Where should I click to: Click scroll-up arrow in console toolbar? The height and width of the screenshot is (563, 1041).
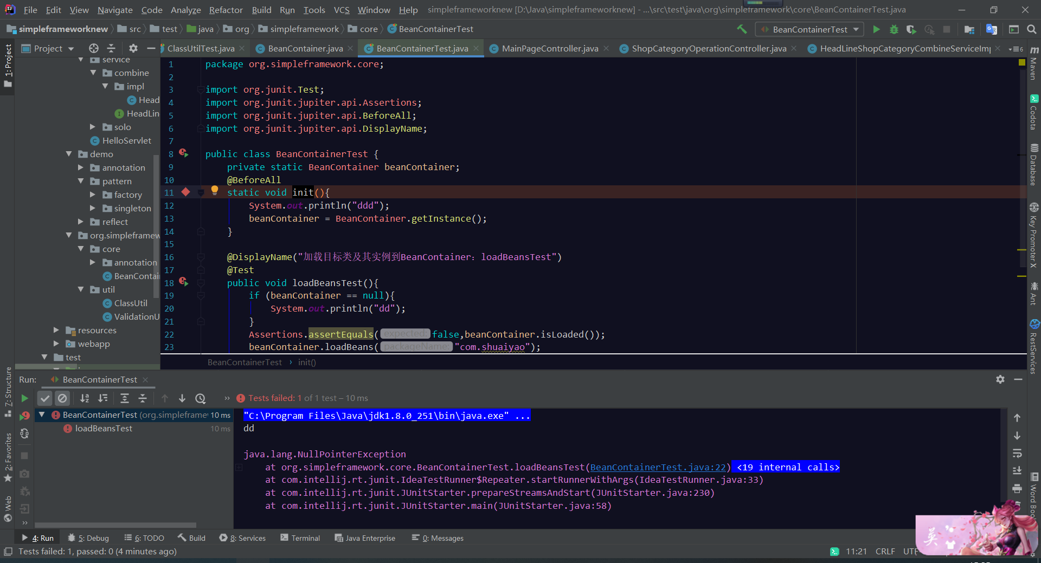[1017, 418]
